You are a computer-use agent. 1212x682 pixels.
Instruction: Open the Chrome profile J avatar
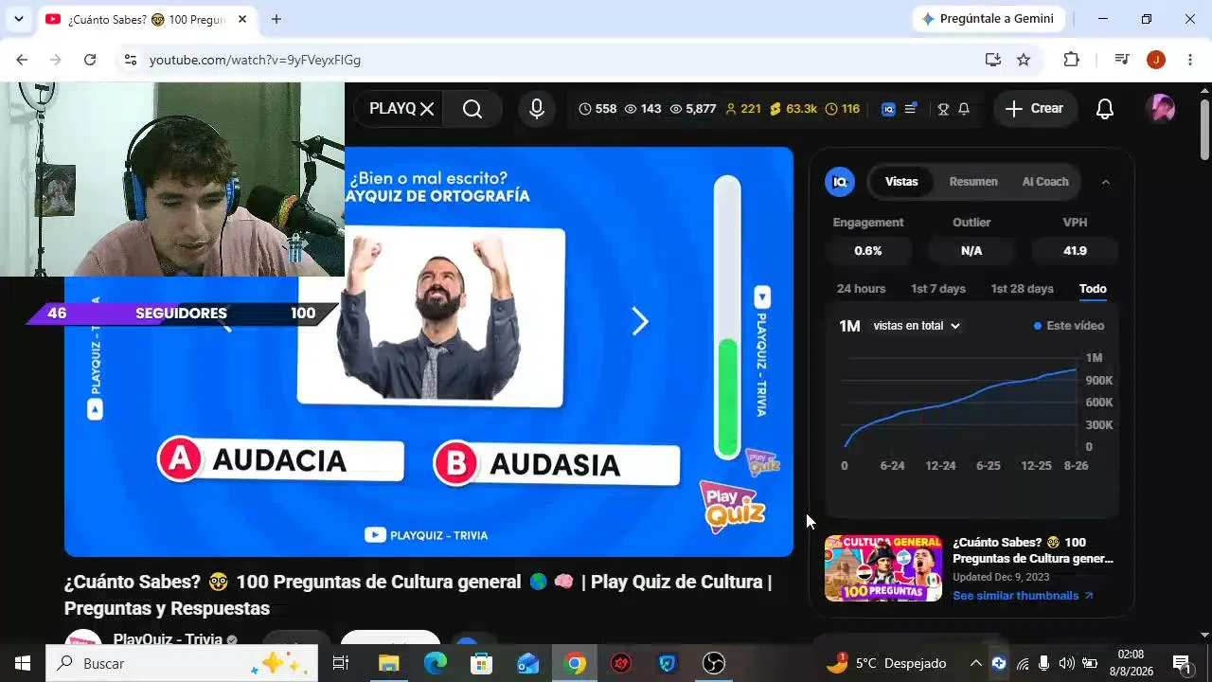pyautogui.click(x=1155, y=60)
